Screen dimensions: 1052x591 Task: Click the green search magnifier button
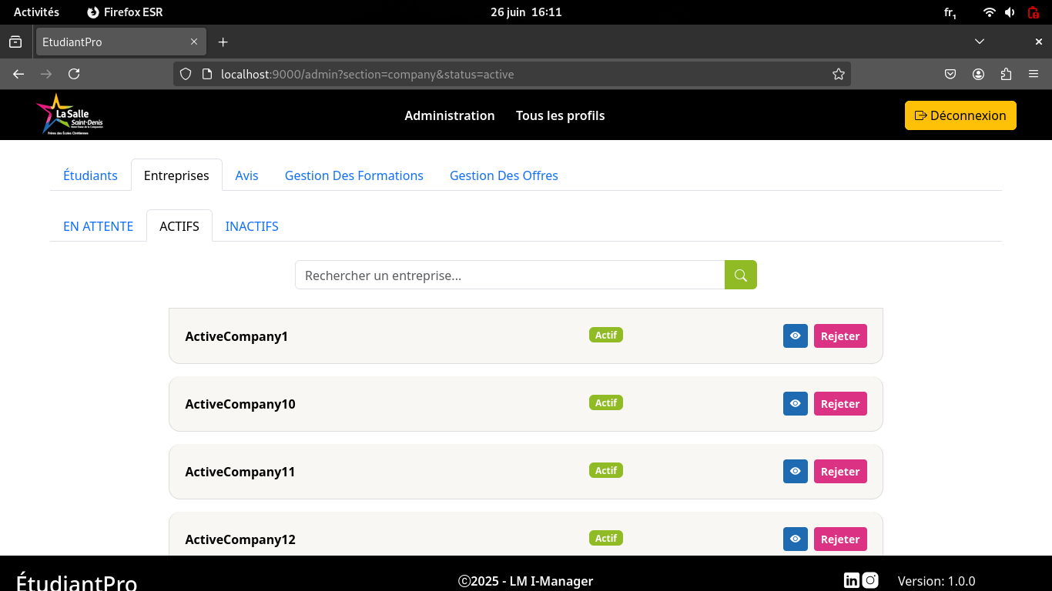tap(740, 275)
